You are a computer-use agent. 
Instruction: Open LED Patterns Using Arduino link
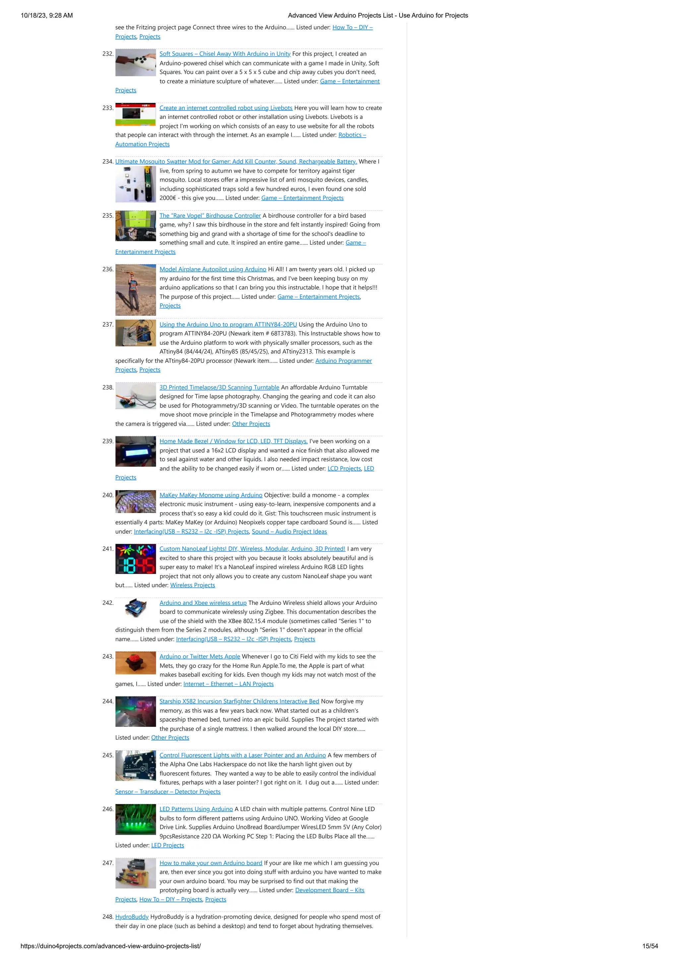pos(196,809)
